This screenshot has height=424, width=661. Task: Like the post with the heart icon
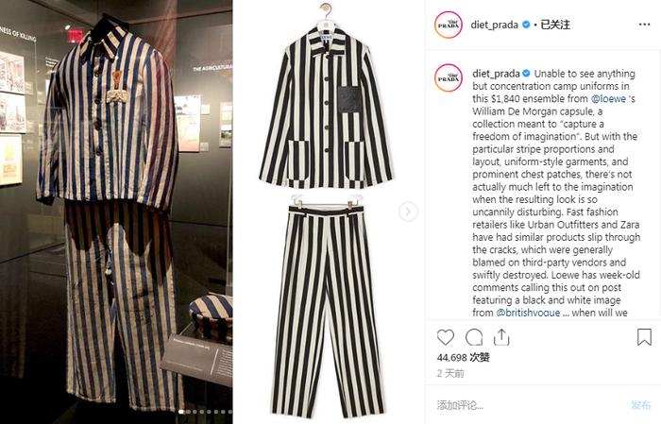click(445, 338)
